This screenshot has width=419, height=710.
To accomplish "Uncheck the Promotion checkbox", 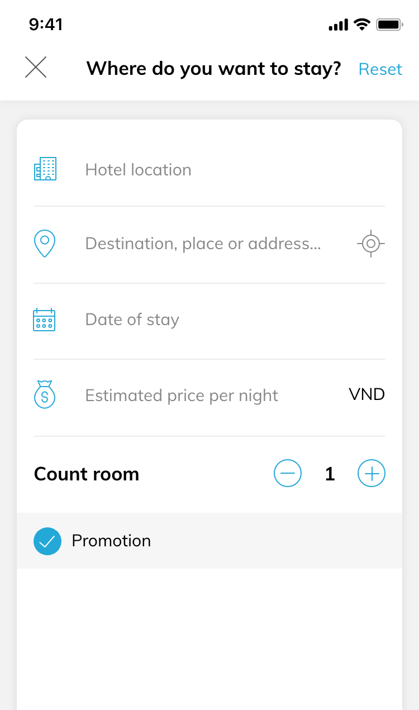I will (47, 541).
